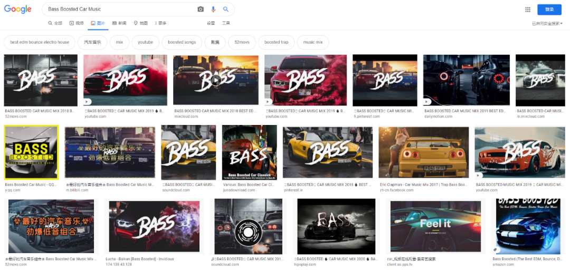Click video badge on red BMW thumbnail
Image resolution: width=570 pixels, height=270 pixels.
point(269,102)
